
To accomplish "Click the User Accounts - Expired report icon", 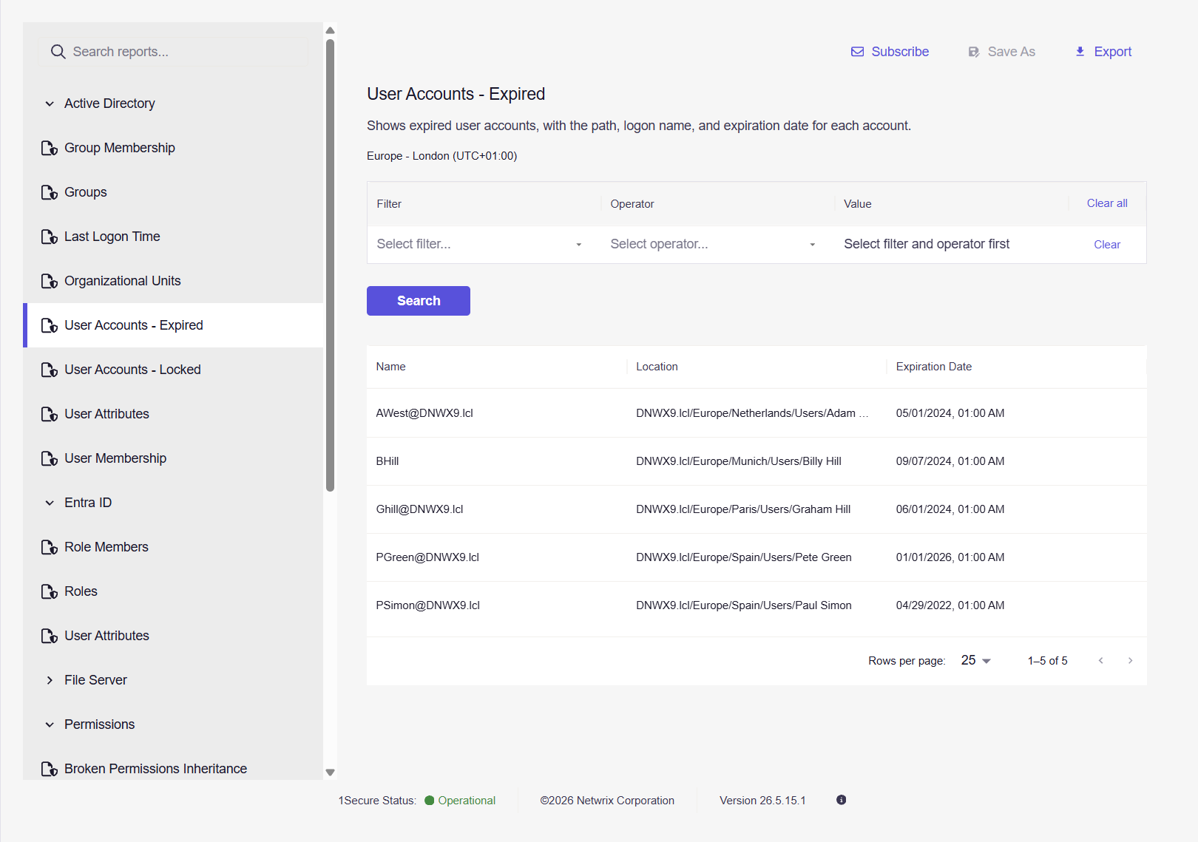I will (x=50, y=325).
